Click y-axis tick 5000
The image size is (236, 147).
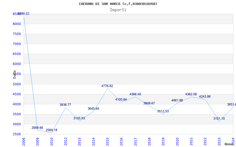pos(17,84)
